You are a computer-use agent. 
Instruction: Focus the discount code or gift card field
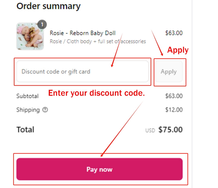click(83, 72)
